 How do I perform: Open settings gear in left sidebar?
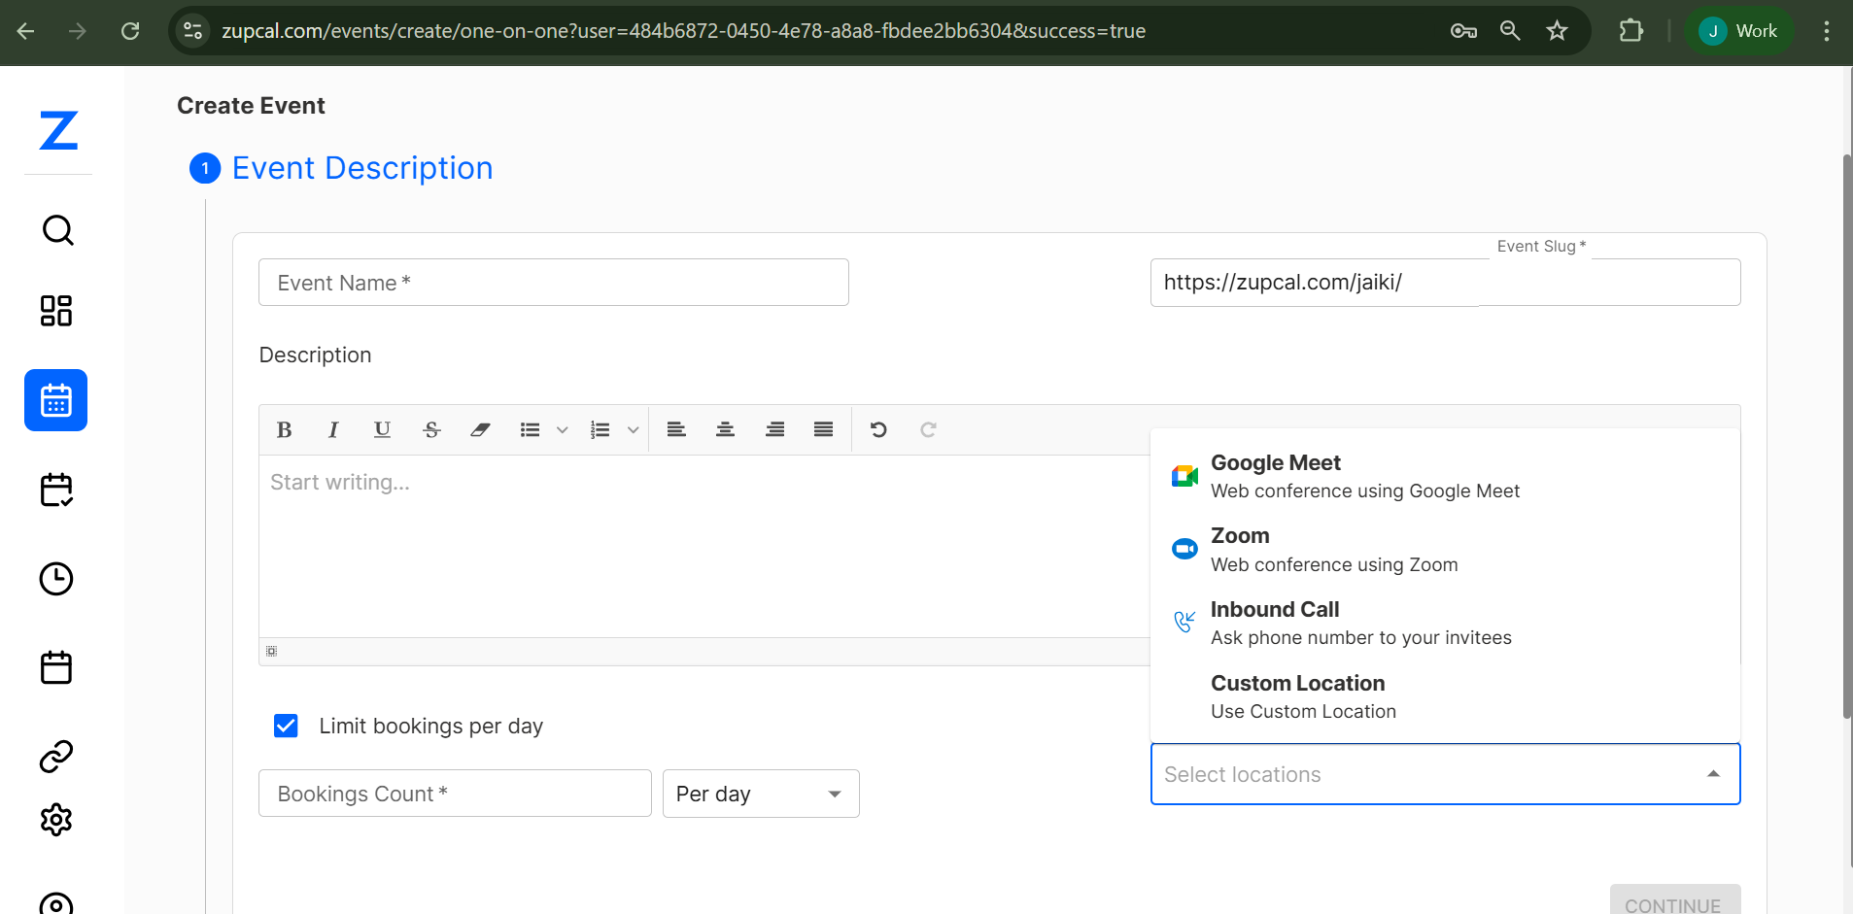click(x=56, y=820)
